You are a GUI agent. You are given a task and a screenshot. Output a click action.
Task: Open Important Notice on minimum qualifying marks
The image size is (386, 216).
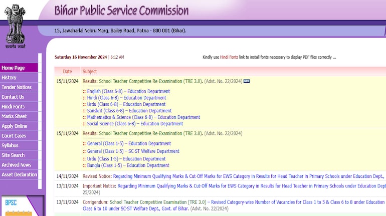(x=252, y=186)
